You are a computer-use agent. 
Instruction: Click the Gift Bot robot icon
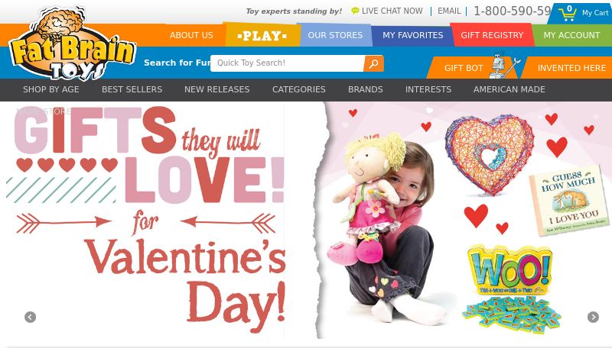(503, 65)
